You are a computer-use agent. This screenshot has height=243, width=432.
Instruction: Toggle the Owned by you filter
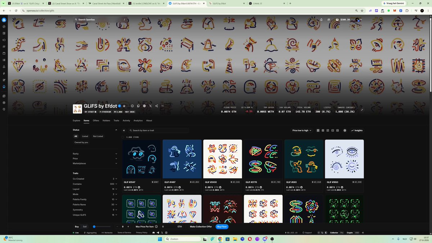pyautogui.click(x=81, y=143)
